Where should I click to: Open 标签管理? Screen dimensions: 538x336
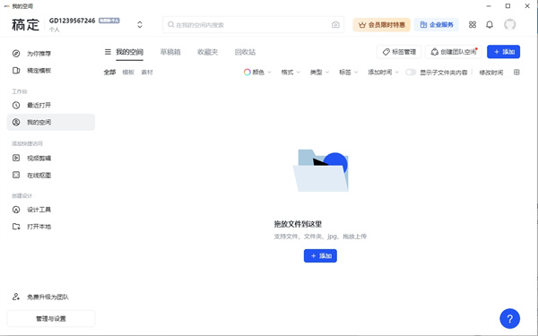click(x=399, y=52)
